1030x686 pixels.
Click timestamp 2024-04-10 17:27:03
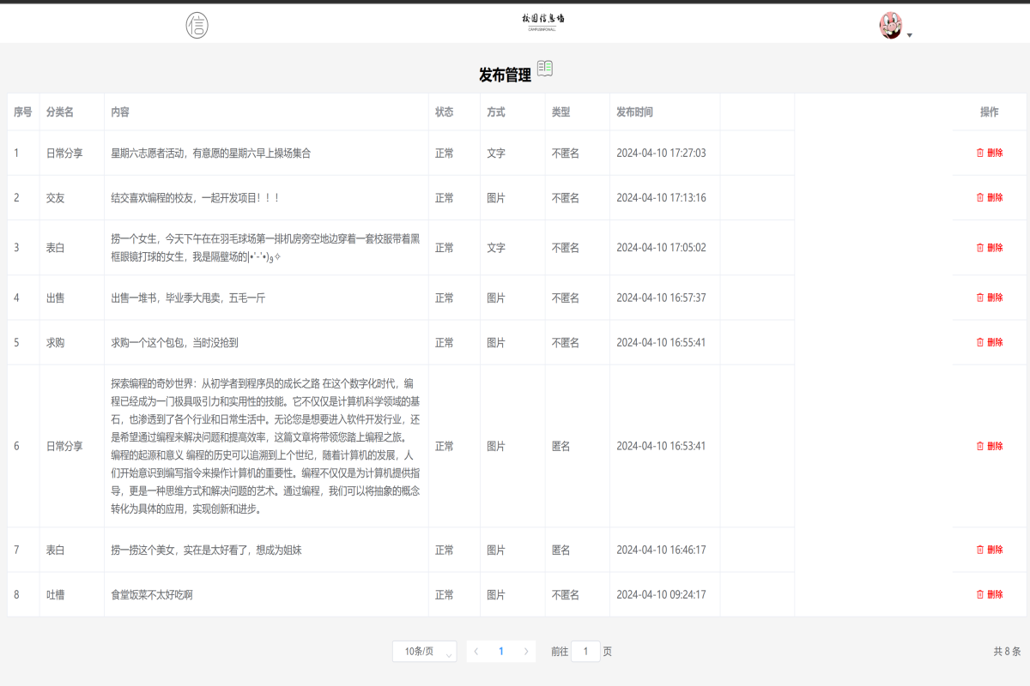[661, 153]
